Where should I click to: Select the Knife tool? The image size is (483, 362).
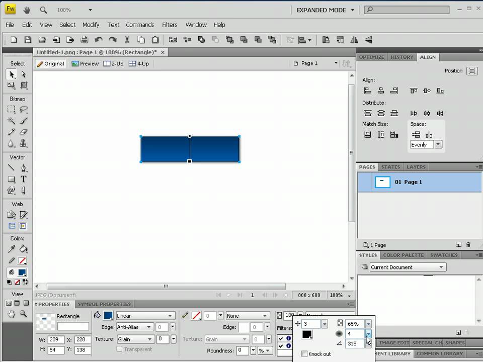point(24,191)
